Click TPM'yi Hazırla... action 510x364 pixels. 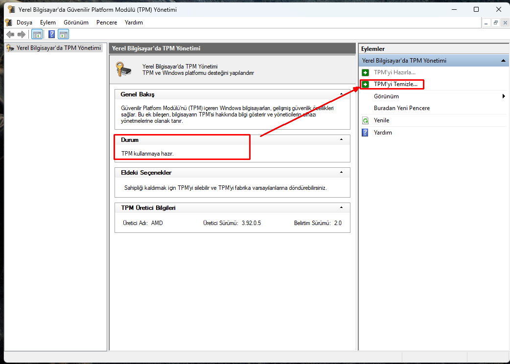[x=394, y=72]
